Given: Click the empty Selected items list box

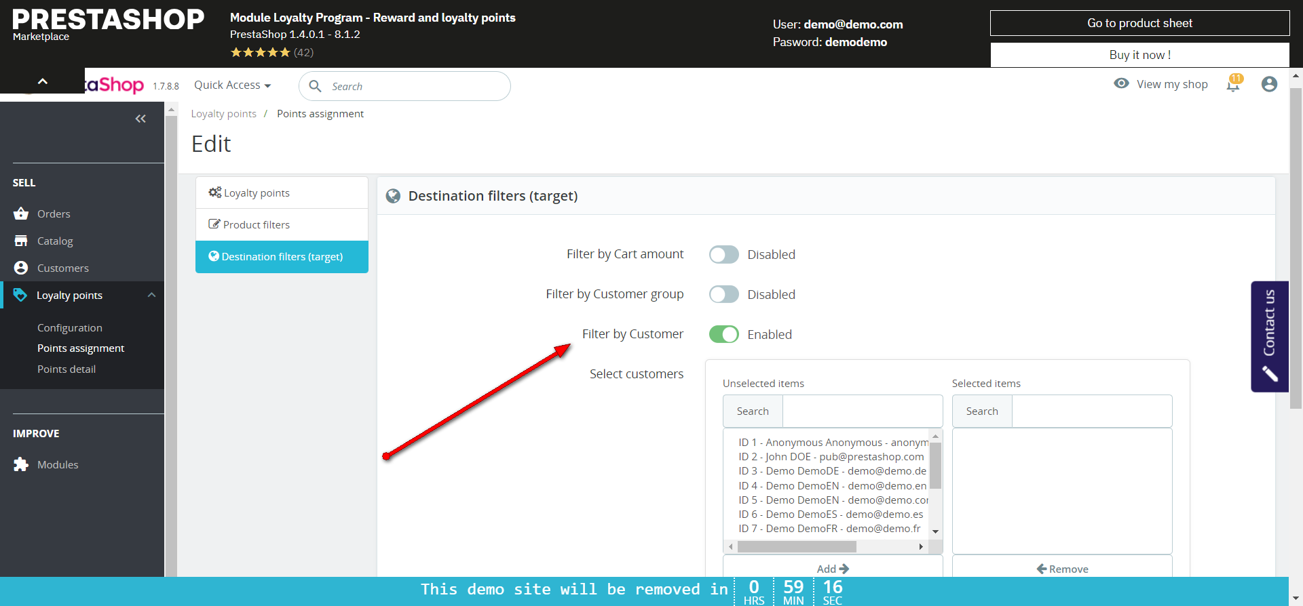Looking at the screenshot, I should pos(1062,491).
